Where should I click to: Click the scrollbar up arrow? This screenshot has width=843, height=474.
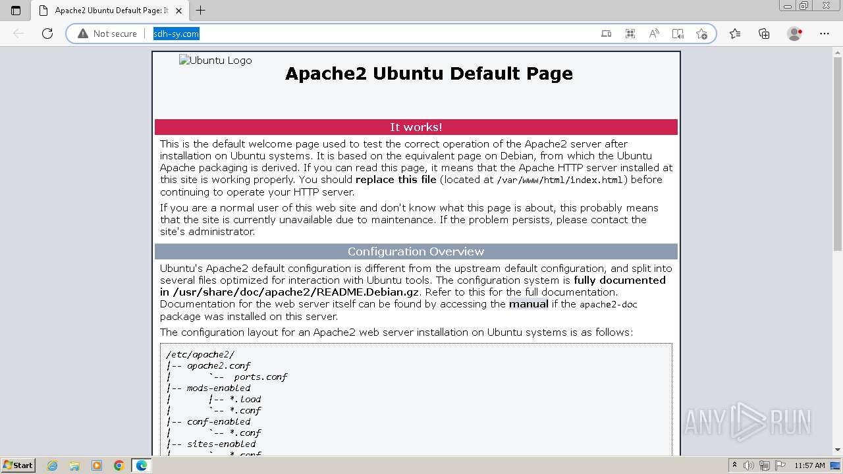838,52
